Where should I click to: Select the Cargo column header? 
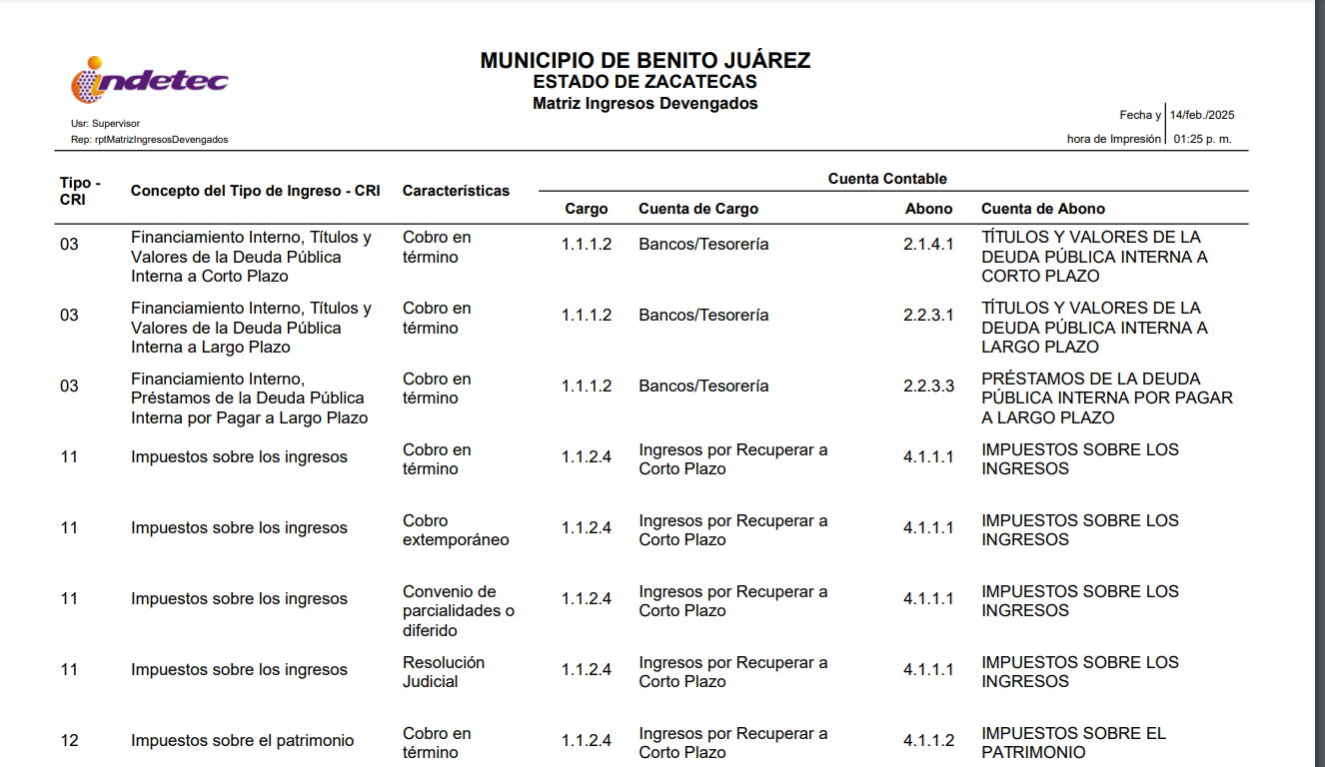point(587,209)
